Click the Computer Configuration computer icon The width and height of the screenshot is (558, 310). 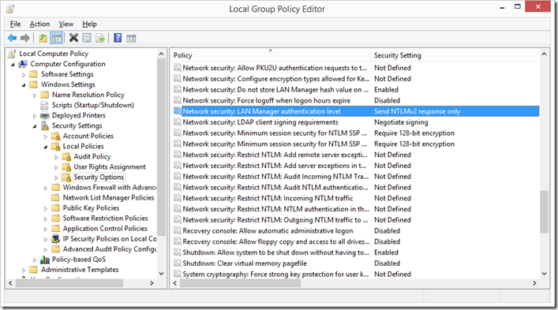pos(23,64)
